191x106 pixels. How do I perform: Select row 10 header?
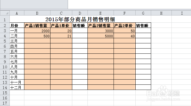click(x=5, y=67)
